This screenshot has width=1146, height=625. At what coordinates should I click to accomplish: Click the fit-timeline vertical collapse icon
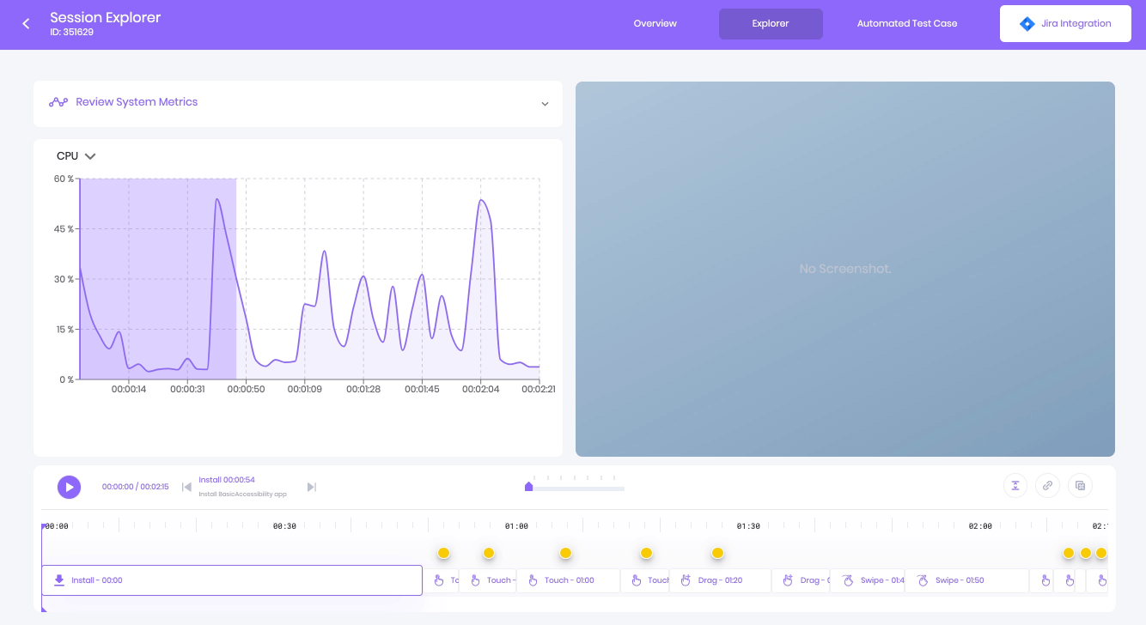click(1015, 486)
